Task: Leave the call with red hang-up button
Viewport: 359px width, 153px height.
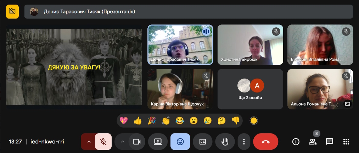Action: 265,142
